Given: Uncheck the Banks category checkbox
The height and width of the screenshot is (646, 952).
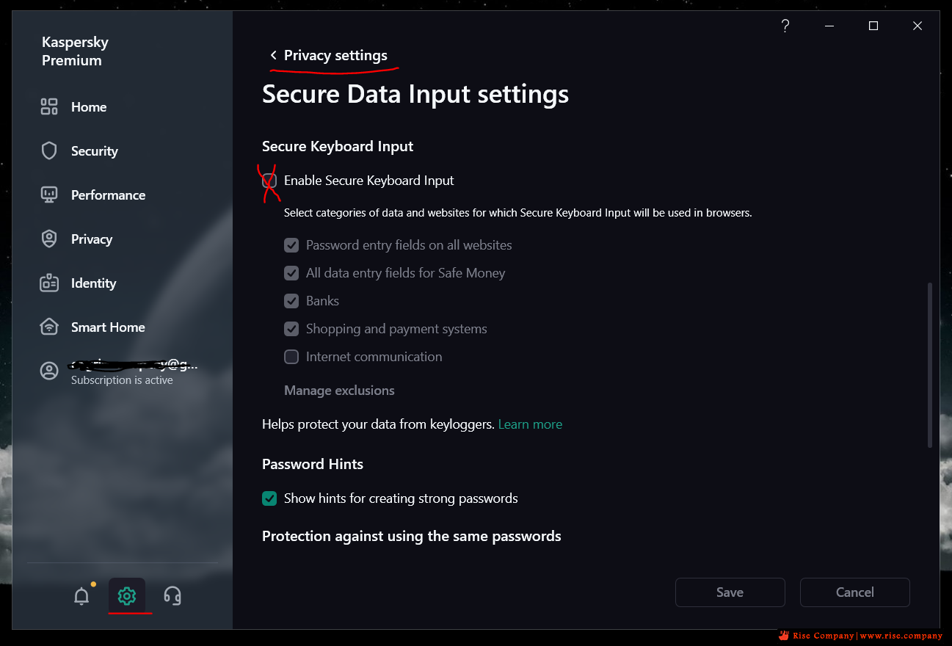Looking at the screenshot, I should tap(291, 301).
